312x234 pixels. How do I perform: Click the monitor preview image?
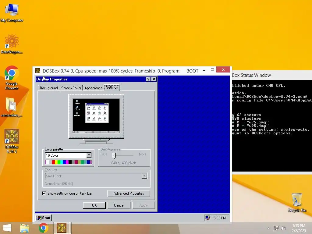(96, 119)
